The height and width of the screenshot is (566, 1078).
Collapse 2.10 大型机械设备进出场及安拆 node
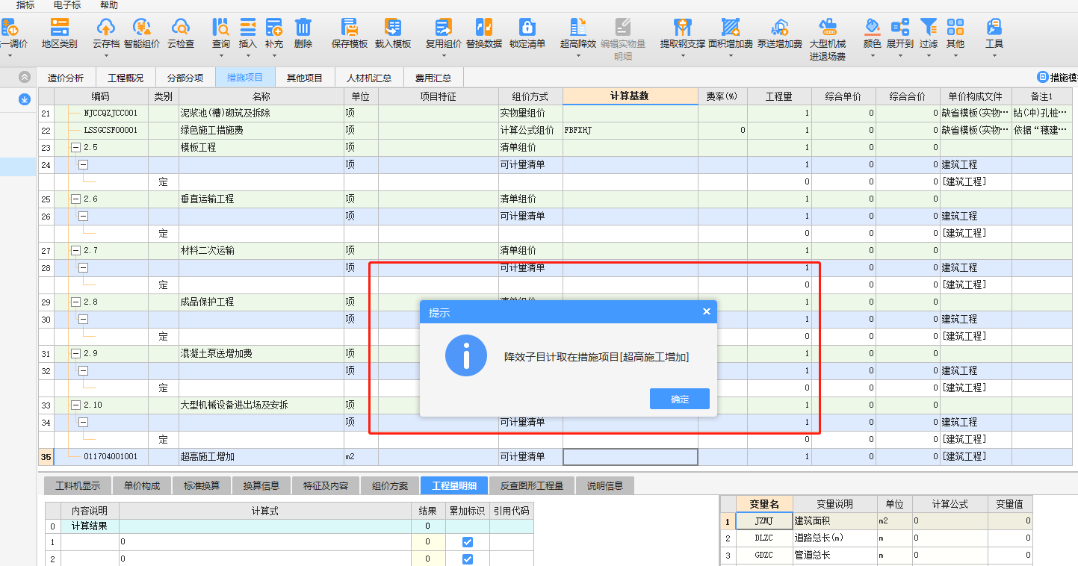pyautogui.click(x=75, y=405)
